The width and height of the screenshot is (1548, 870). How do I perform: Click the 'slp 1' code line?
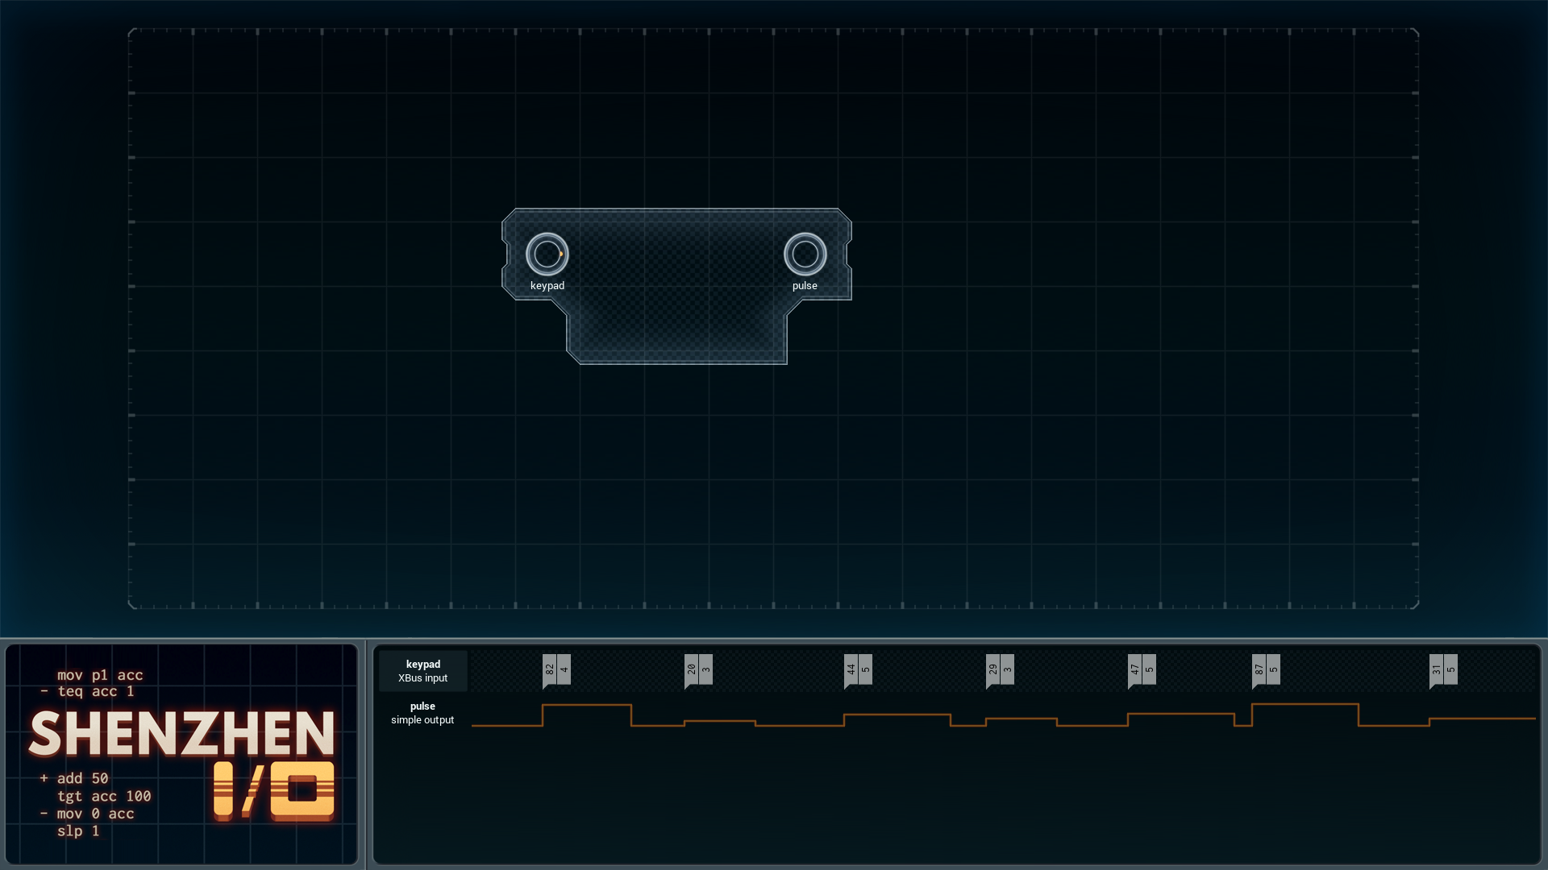pyautogui.click(x=78, y=831)
